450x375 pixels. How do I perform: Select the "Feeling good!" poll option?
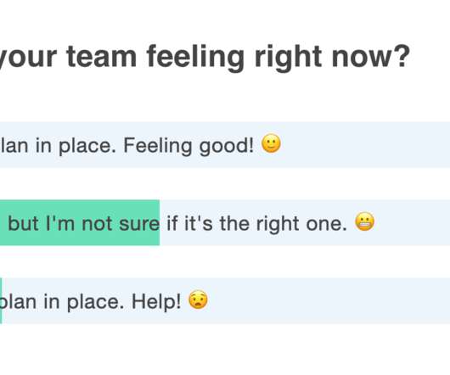pyautogui.click(x=225, y=145)
